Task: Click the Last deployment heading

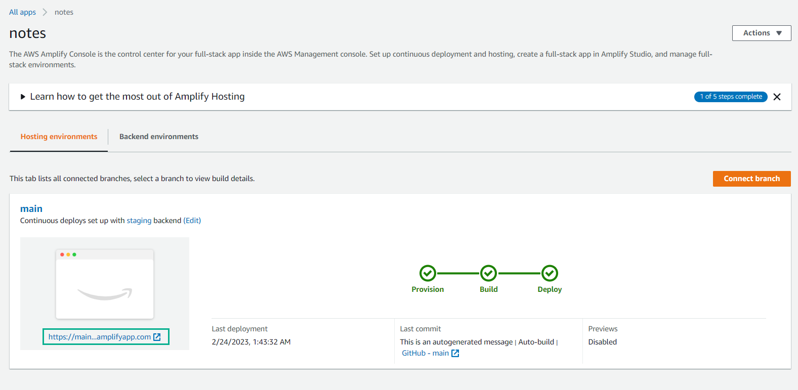Action: point(239,329)
